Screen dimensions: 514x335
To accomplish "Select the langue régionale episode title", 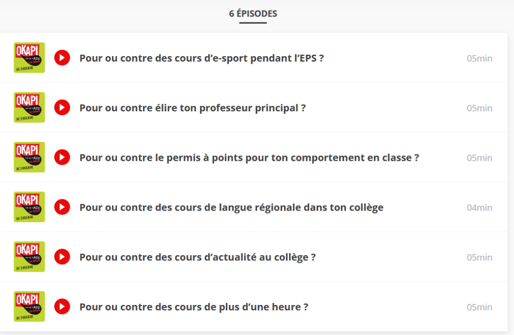I will (x=231, y=207).
